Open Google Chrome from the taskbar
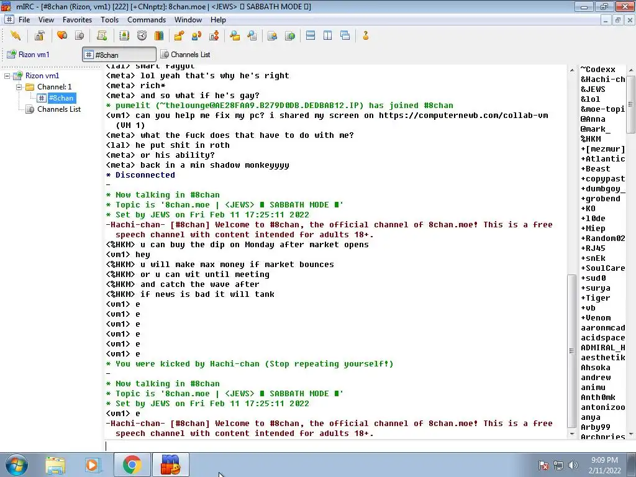The width and height of the screenshot is (636, 477). pos(132,465)
